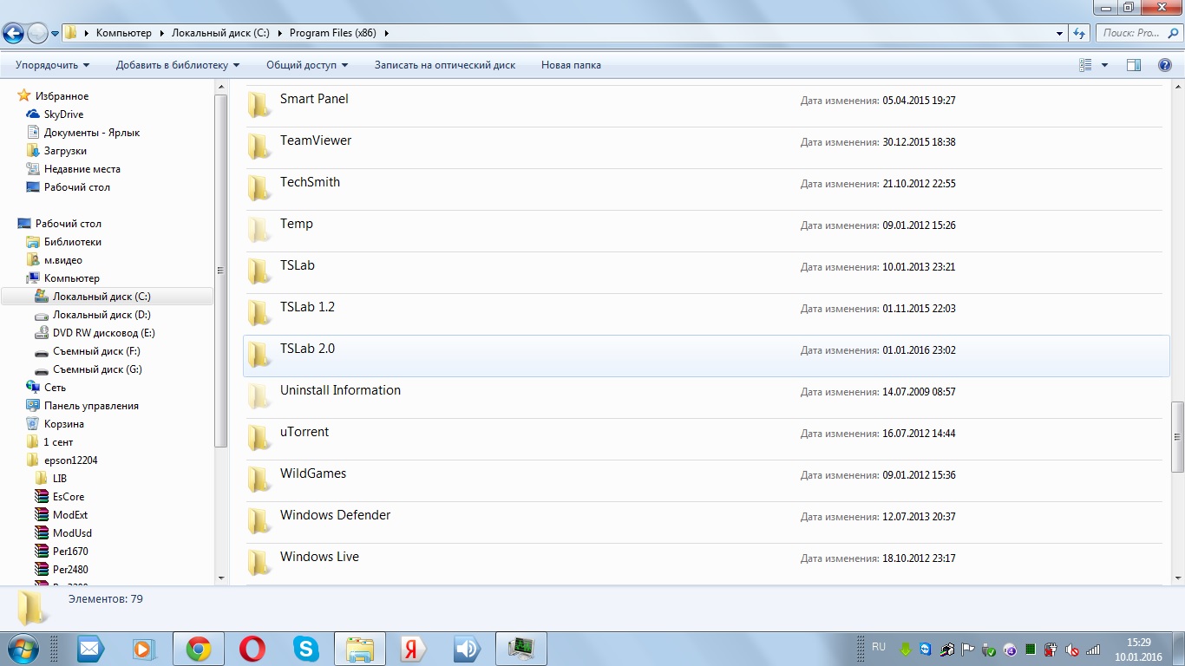The image size is (1185, 666).
Task: Create a new folder with Новая папка
Action: click(x=571, y=65)
